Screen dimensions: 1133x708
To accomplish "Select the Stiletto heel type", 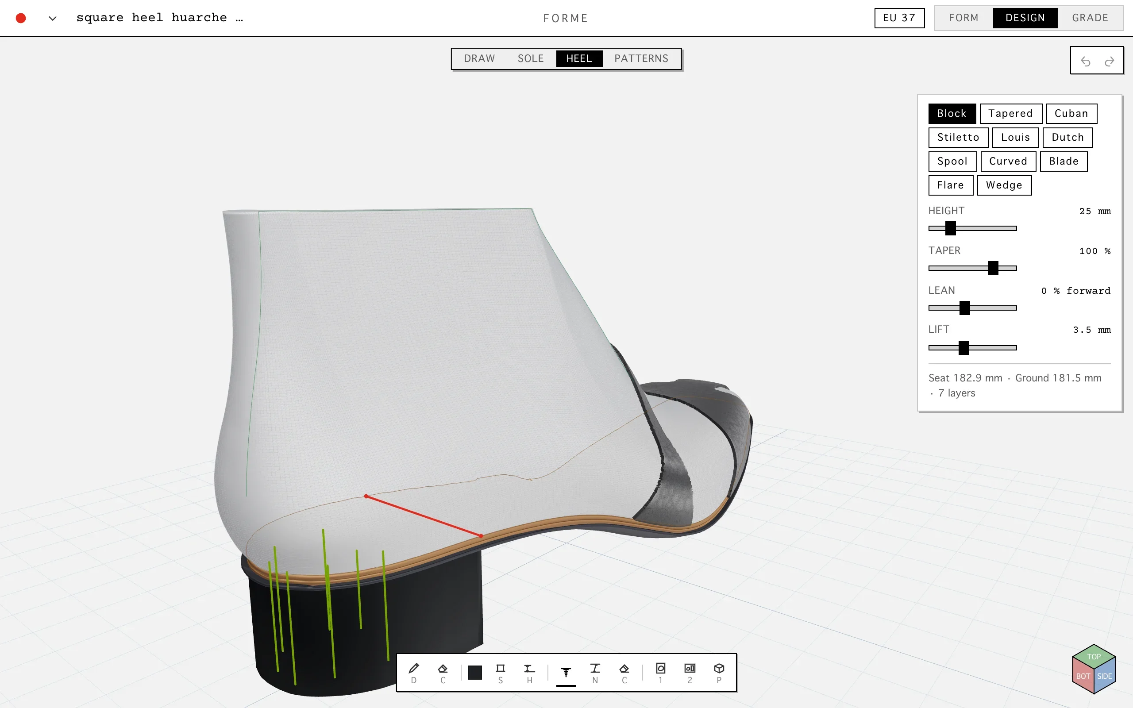I will click(x=958, y=137).
